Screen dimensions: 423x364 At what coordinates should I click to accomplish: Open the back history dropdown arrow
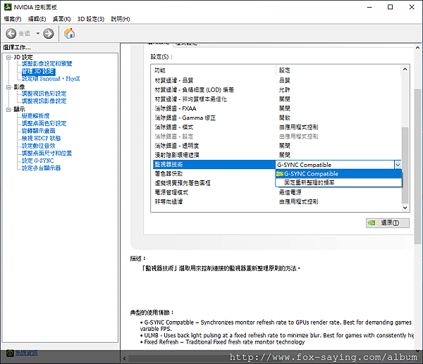tap(38, 34)
